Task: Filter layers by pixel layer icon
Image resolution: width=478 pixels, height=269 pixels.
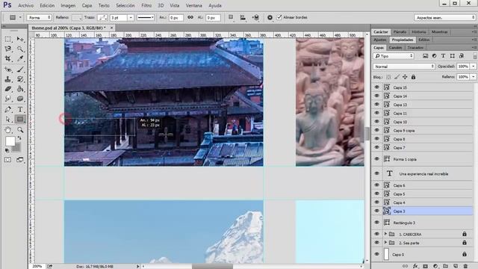Action: (x=425, y=56)
